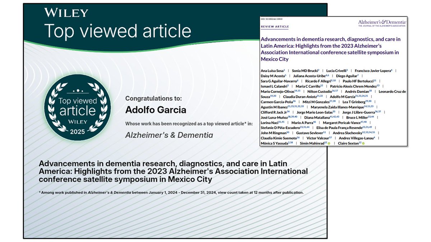Click the REVIEW ARTICLE label
This screenshot has width=431, height=242.
pyautogui.click(x=275, y=27)
